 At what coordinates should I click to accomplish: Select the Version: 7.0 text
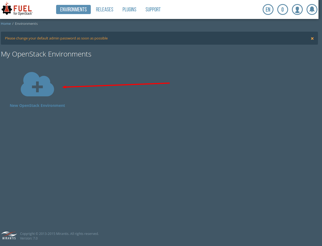click(29, 238)
